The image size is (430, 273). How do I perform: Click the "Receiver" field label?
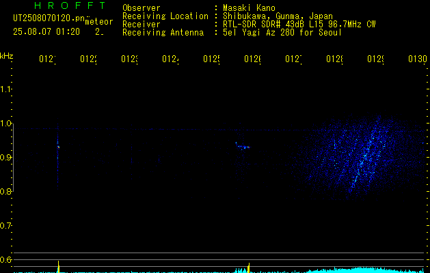pyautogui.click(x=142, y=25)
